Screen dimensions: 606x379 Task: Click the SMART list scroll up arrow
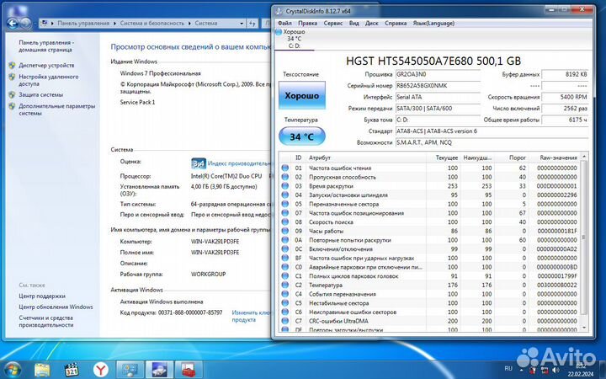tap(583, 157)
